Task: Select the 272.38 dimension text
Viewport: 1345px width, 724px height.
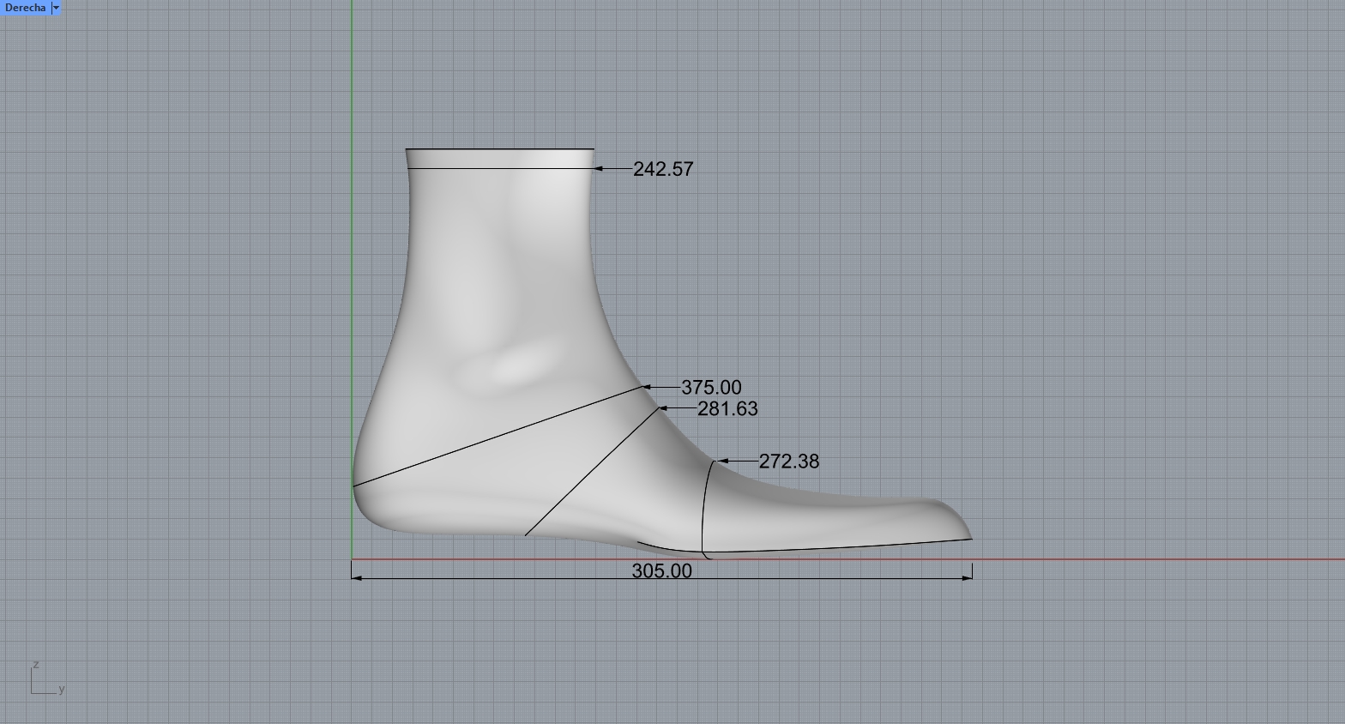Action: point(788,462)
